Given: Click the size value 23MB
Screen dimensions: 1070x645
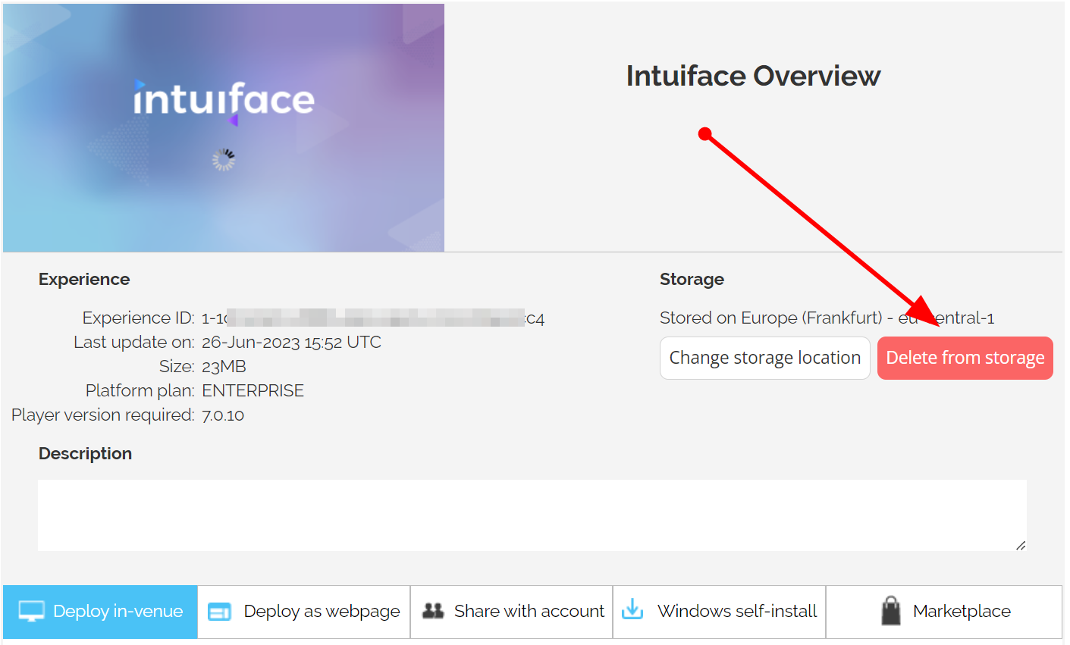Looking at the screenshot, I should [224, 366].
